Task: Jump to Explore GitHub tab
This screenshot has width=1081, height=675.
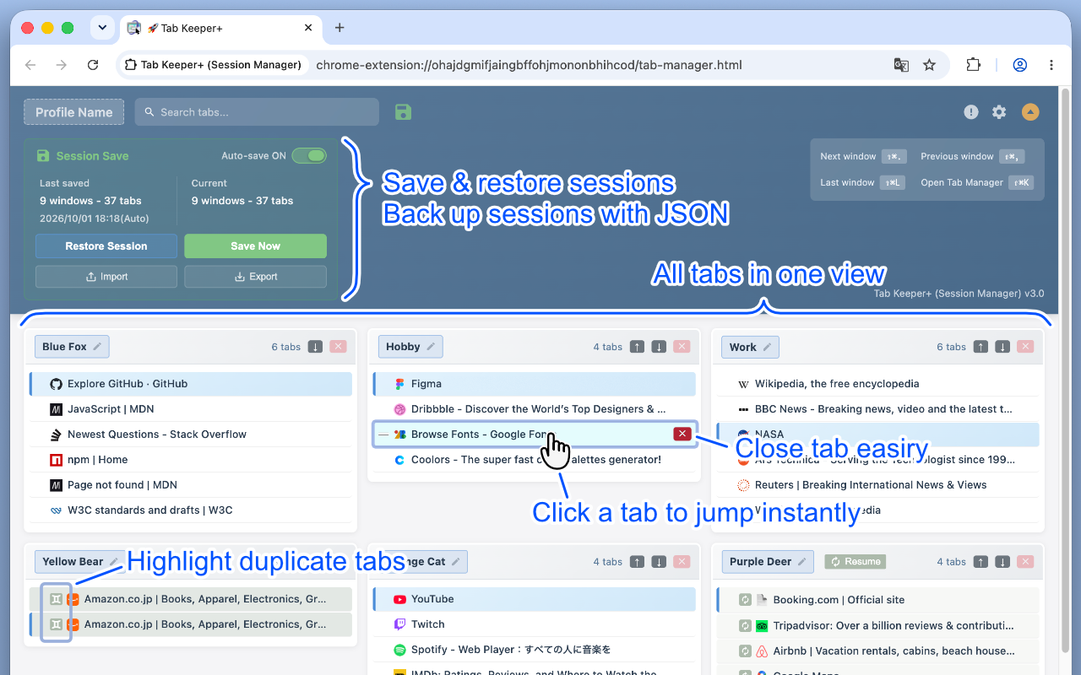Action: point(191,384)
